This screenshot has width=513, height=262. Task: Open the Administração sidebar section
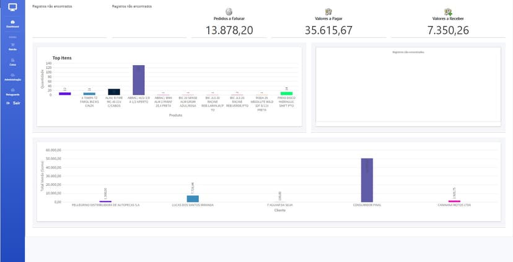coord(12,77)
